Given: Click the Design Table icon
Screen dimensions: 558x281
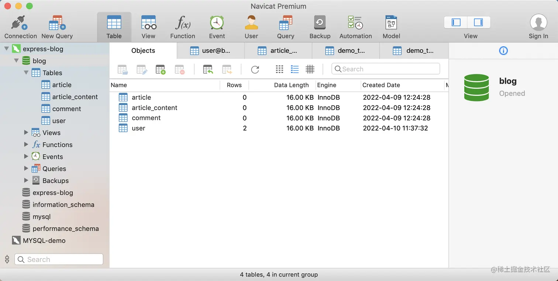Looking at the screenshot, I should click(142, 69).
